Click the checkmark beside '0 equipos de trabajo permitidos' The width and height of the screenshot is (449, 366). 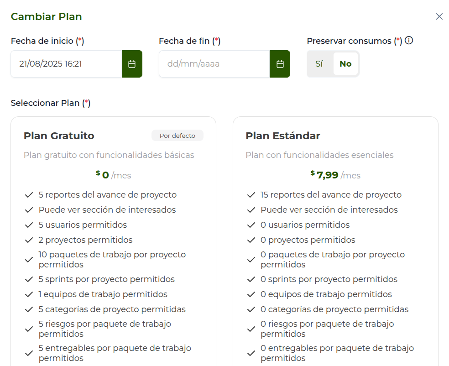[251, 294]
